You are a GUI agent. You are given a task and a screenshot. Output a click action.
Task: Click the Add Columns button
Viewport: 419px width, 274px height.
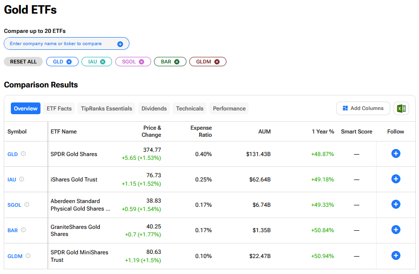point(363,109)
